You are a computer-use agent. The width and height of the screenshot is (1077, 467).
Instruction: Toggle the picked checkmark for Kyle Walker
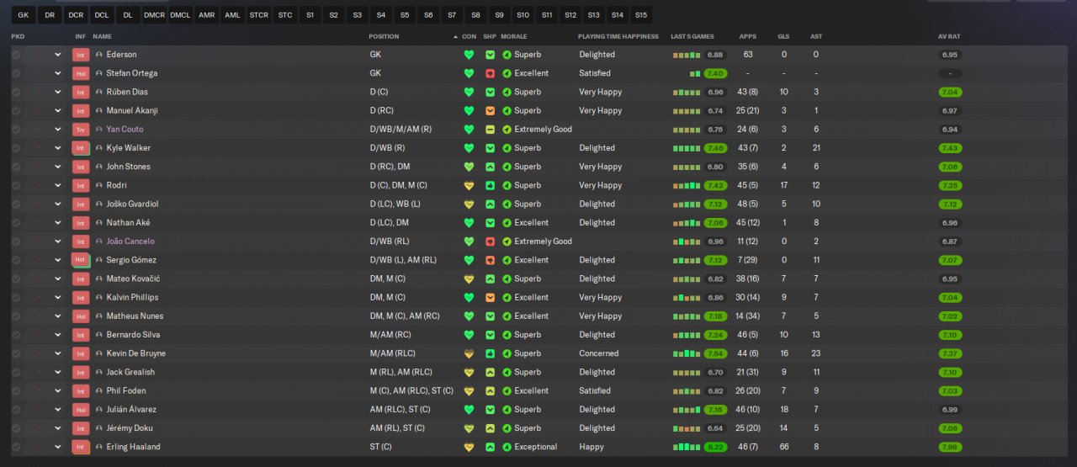[16, 148]
